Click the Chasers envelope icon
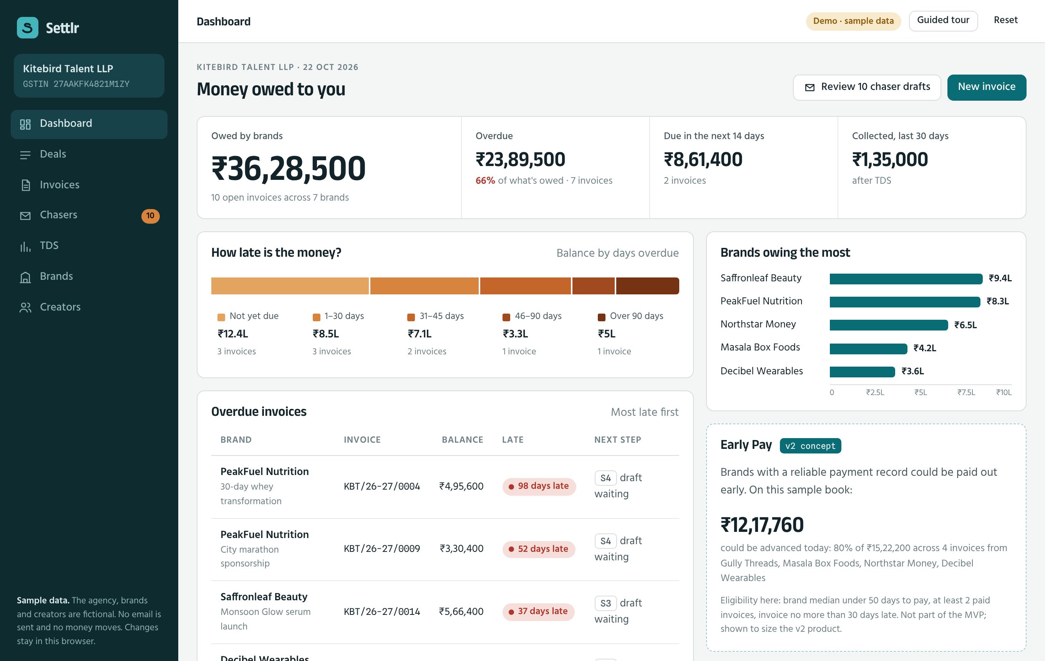The width and height of the screenshot is (1045, 661). (25, 216)
